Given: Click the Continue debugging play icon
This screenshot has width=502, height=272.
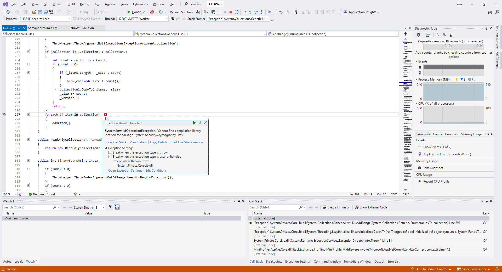Looking at the screenshot, I should [x=129, y=12].
